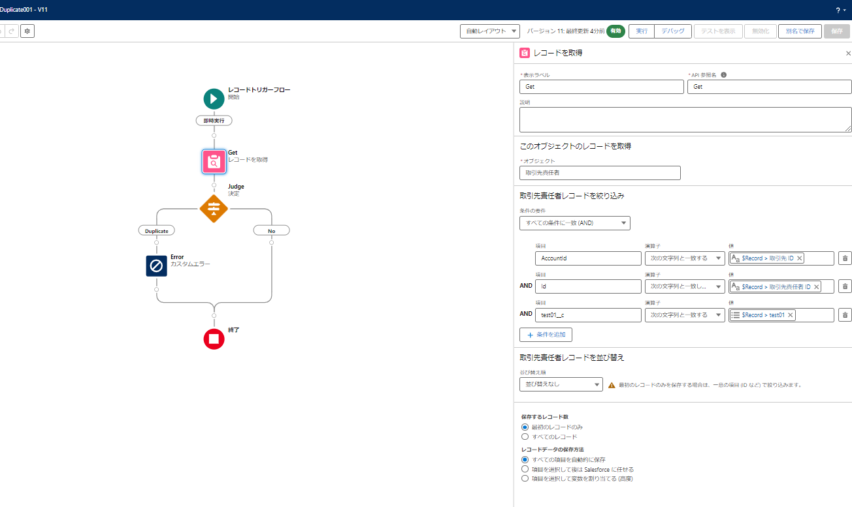852x507 pixels.
Task: Add element above the end node
Action: [214, 315]
